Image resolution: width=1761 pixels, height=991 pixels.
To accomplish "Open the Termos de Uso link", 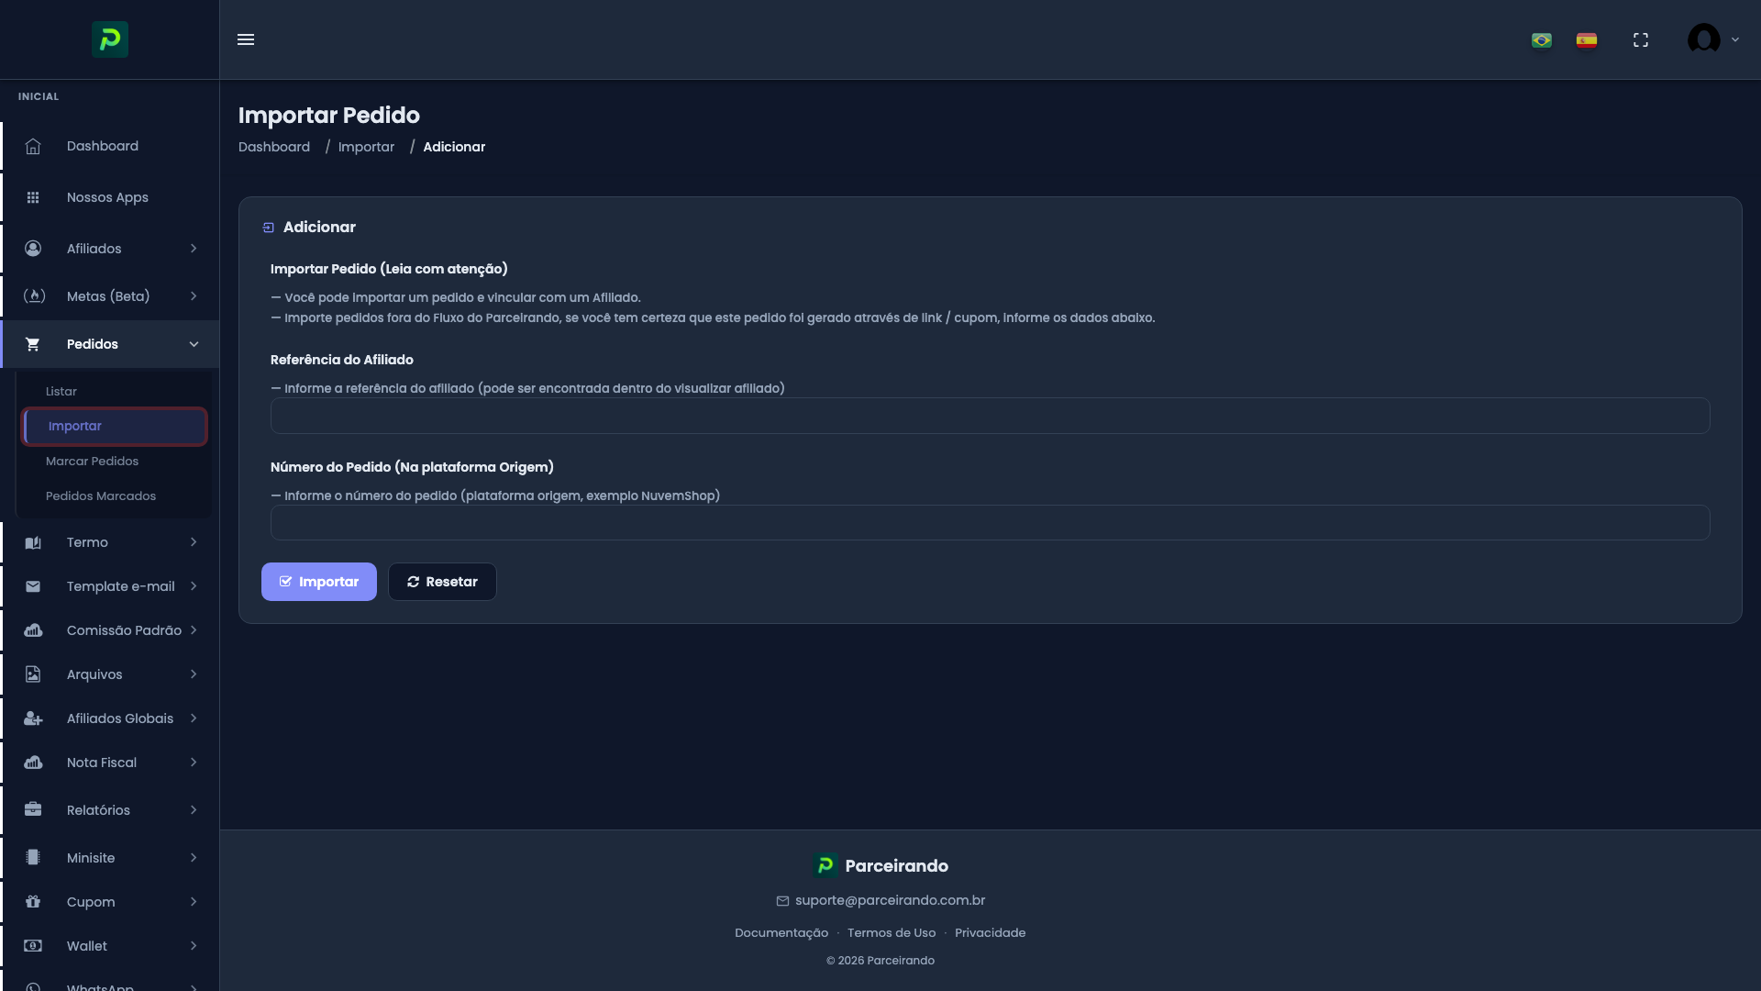I will point(892,932).
